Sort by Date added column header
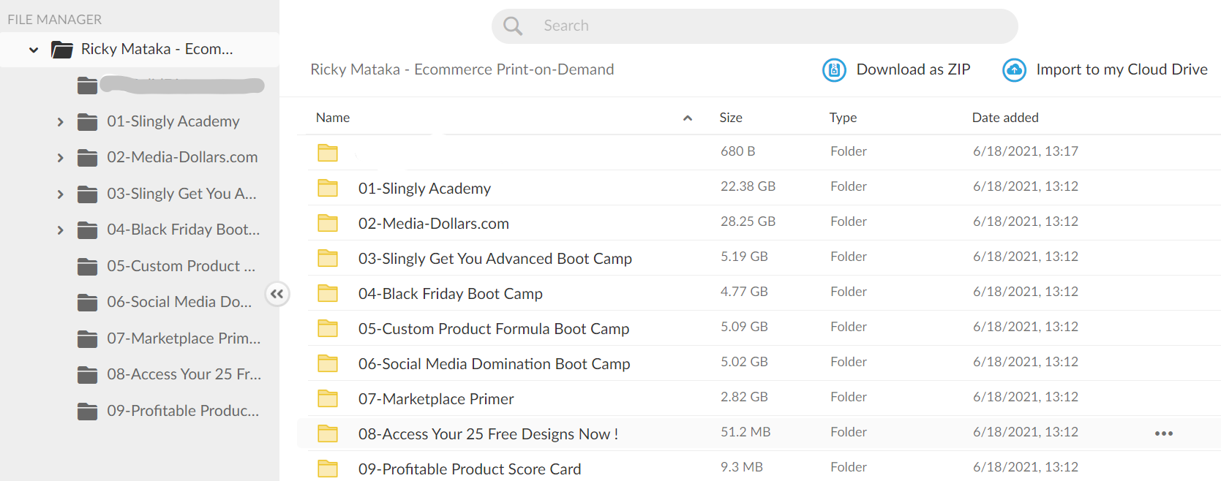1221x481 pixels. tap(1005, 118)
